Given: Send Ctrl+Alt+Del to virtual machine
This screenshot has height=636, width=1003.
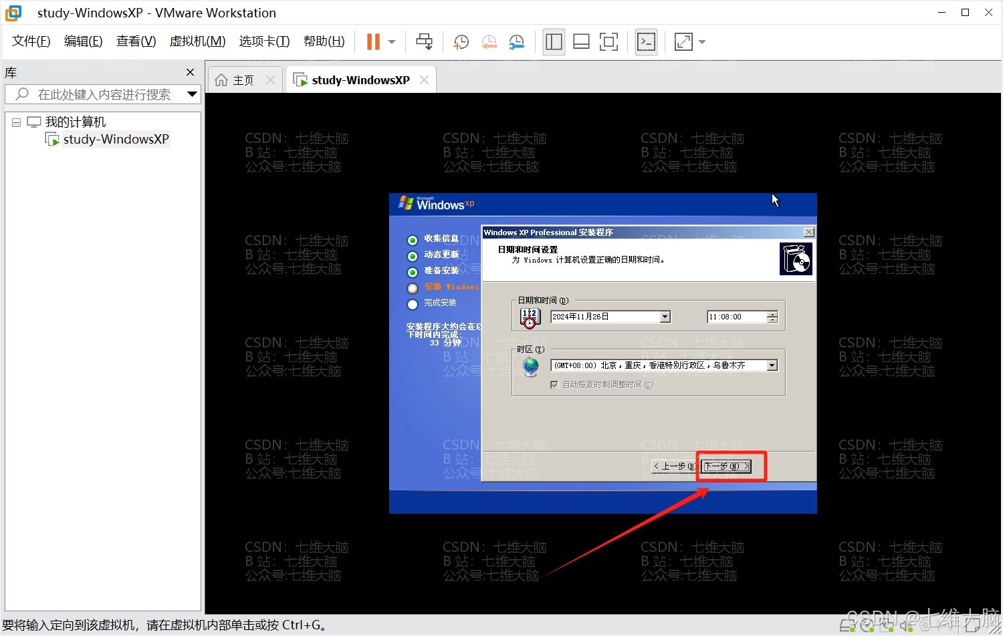Looking at the screenshot, I should [x=424, y=41].
